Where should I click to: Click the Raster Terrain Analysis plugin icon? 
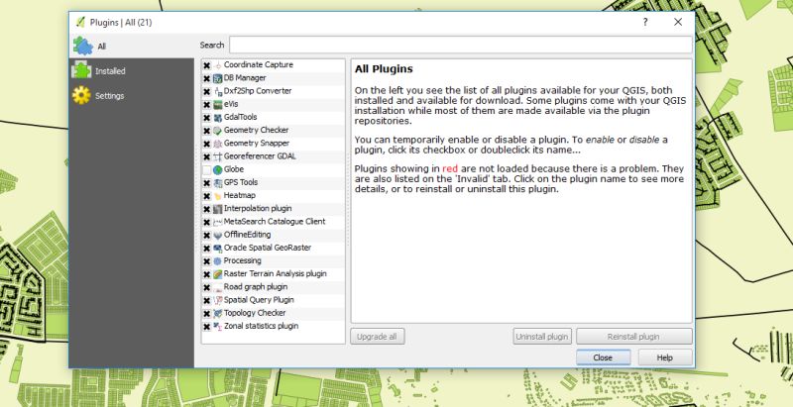[x=217, y=274]
